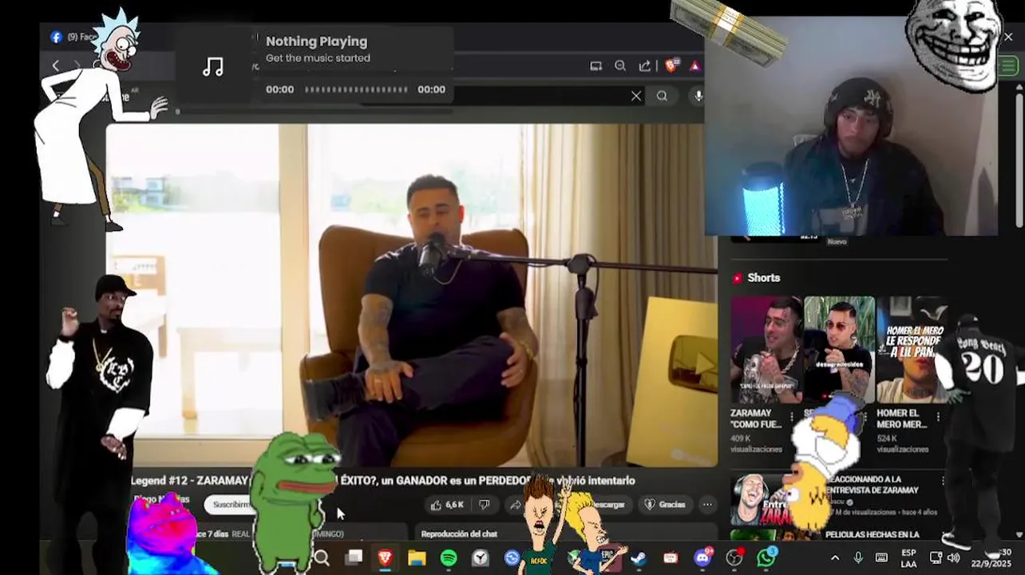Open the middle desagradecidos short thumbnail
The height and width of the screenshot is (575, 1025).
[839, 349]
